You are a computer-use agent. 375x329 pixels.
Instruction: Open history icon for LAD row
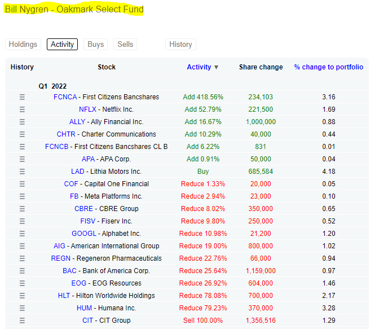(x=22, y=172)
